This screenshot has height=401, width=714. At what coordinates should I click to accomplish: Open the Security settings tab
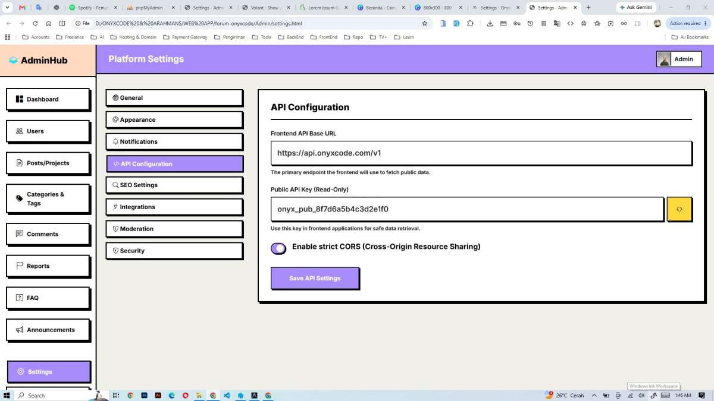tap(174, 251)
